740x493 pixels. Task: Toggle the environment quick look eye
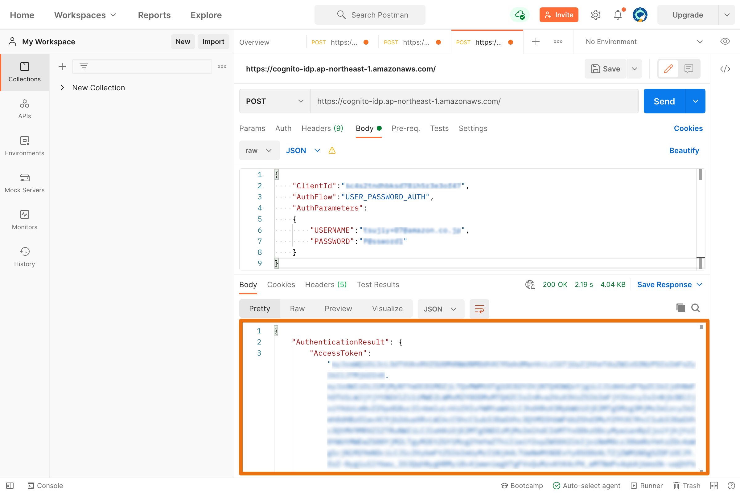coord(725,42)
